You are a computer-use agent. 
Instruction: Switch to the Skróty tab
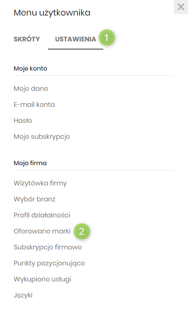27,39
